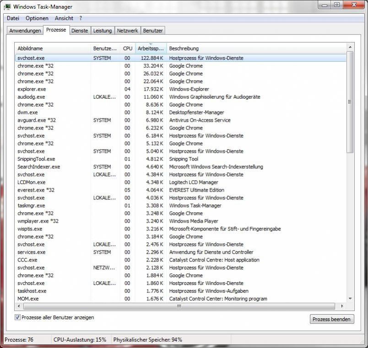Click 'Antivirus On-Access Service' description

[x=200, y=120]
